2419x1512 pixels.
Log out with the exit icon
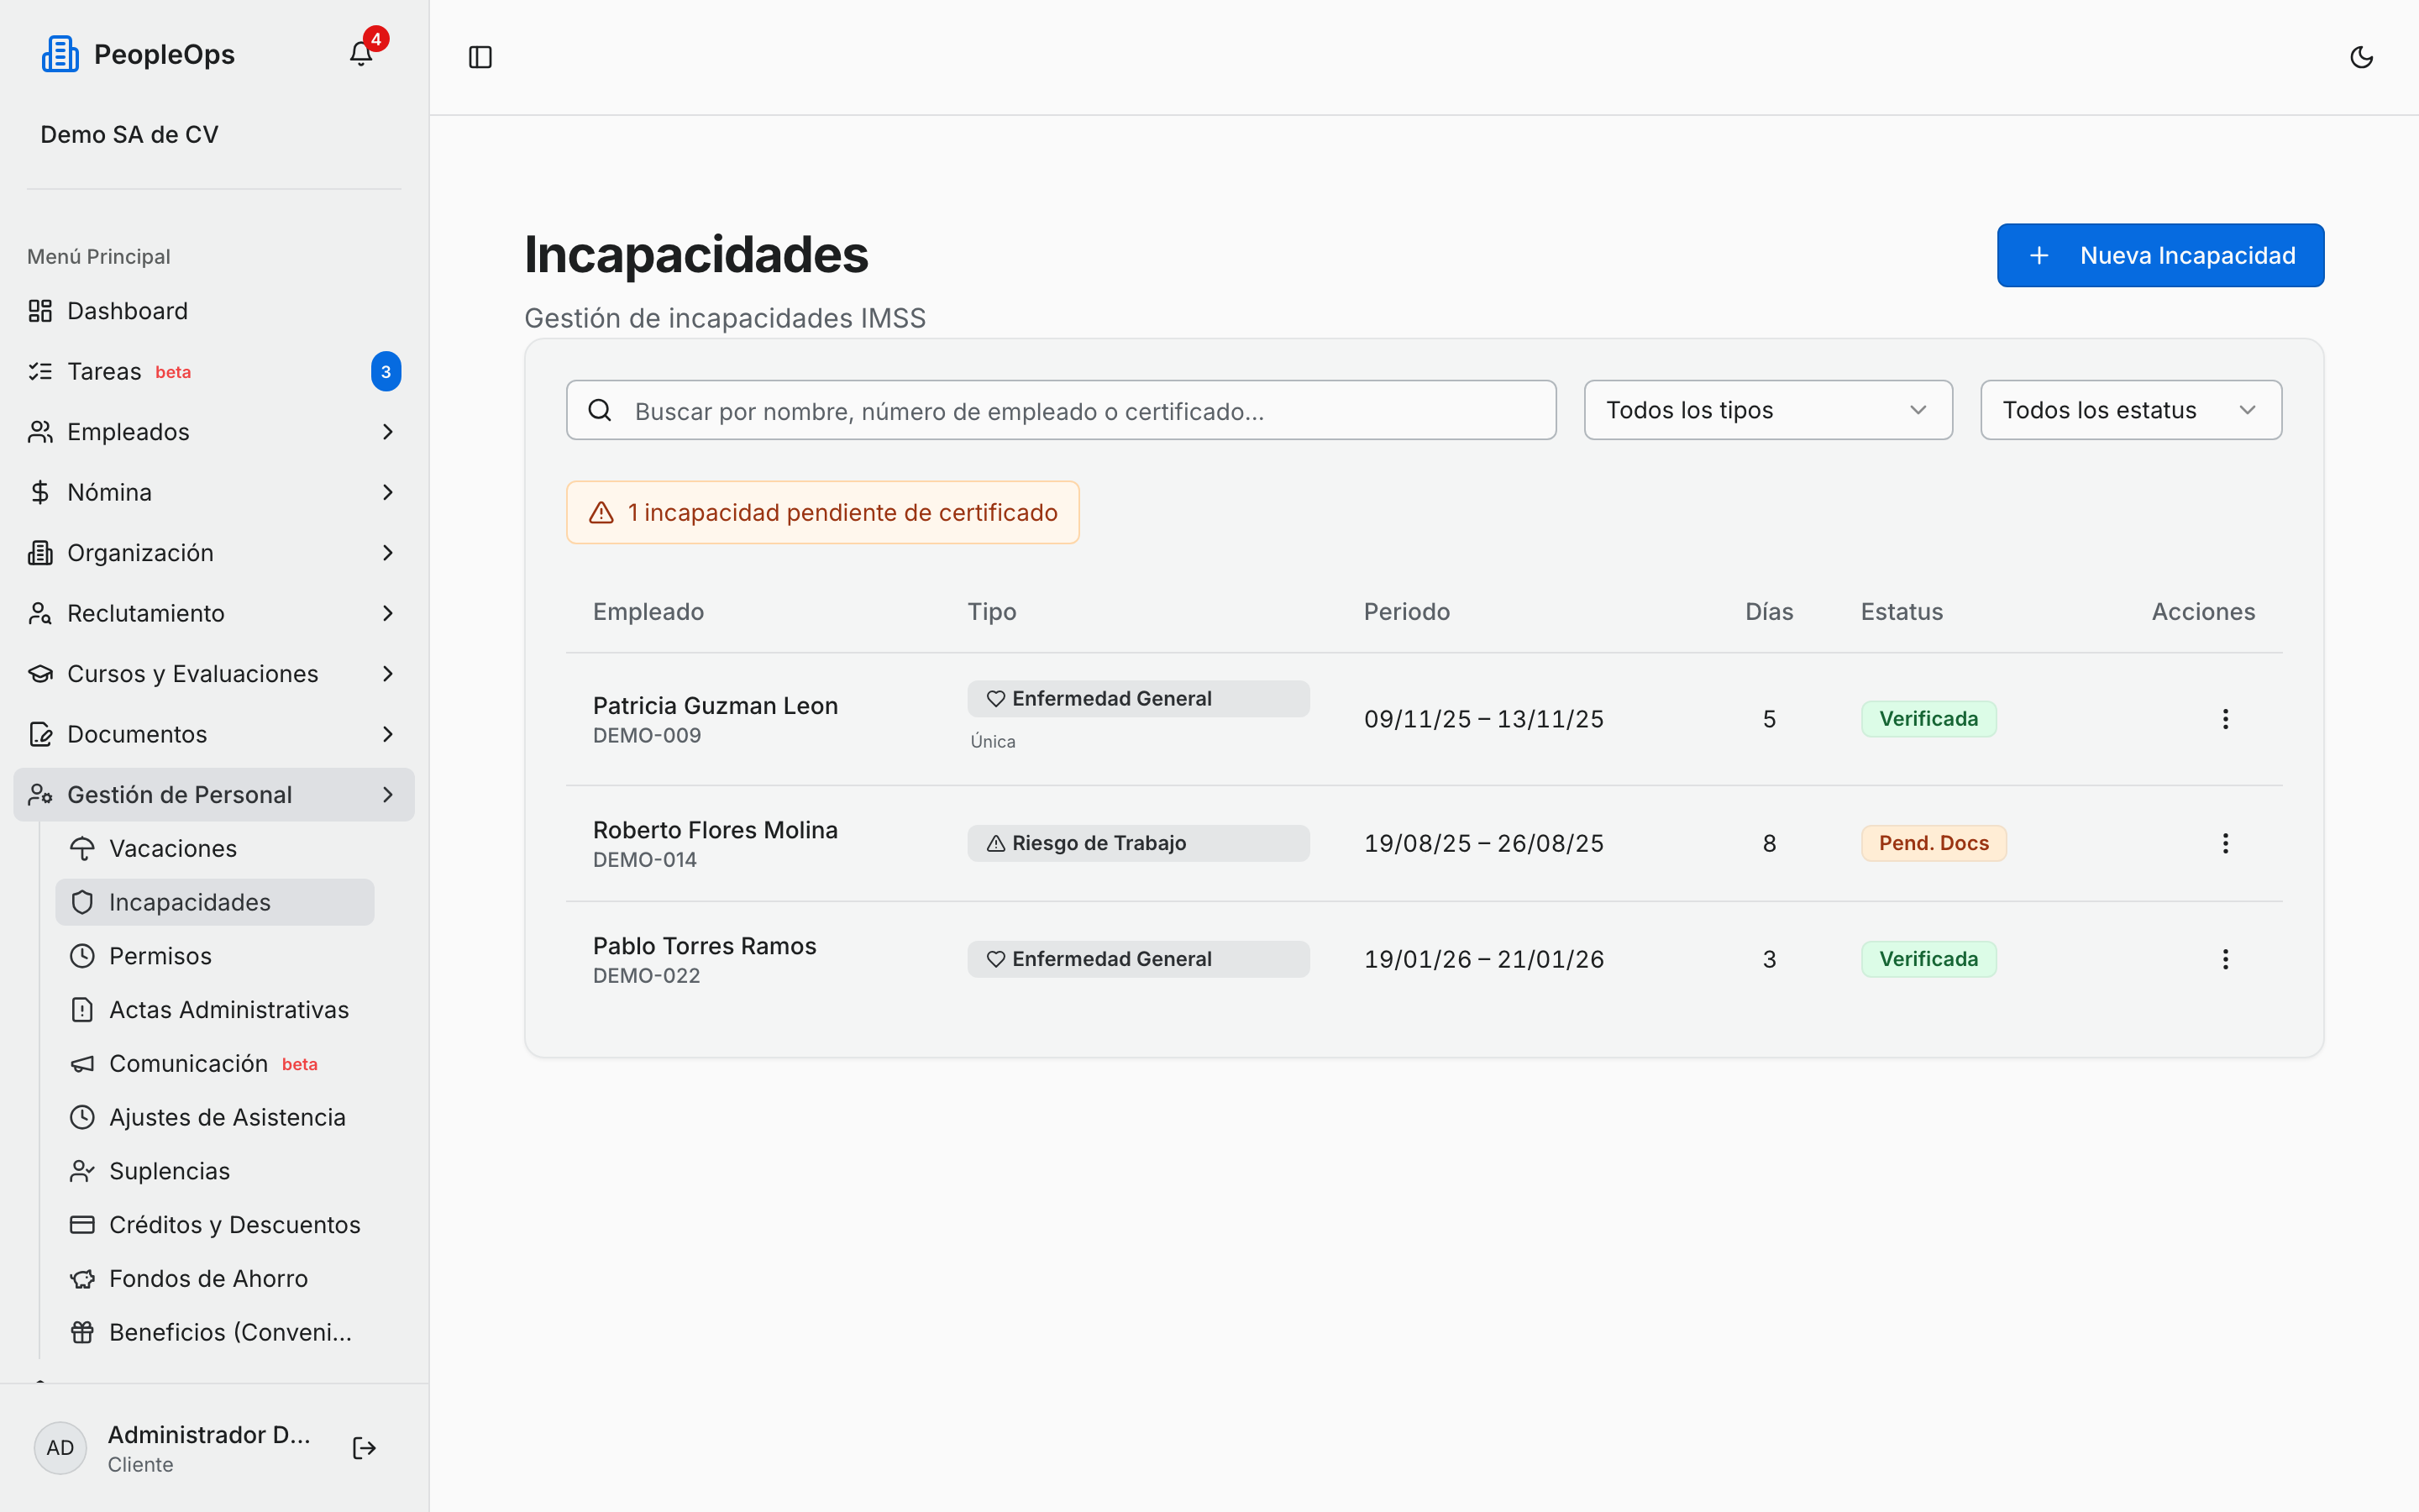click(365, 1448)
